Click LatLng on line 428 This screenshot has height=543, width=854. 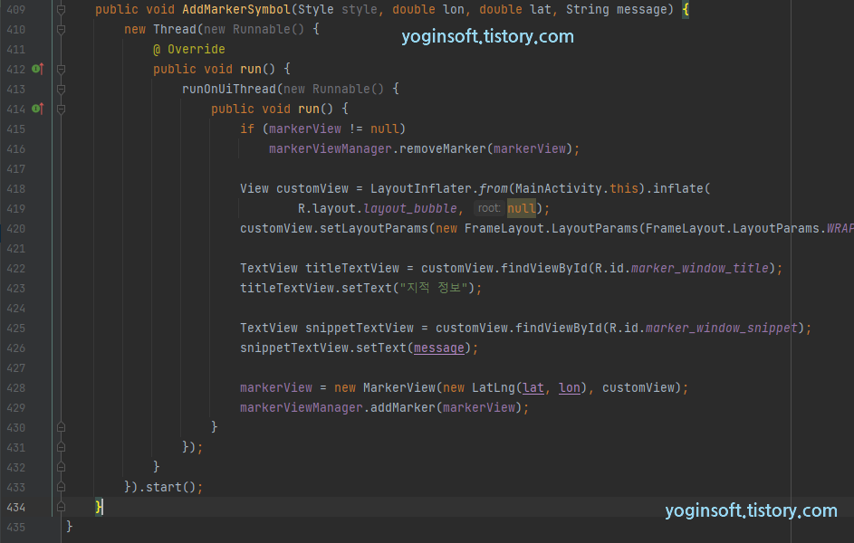(494, 388)
